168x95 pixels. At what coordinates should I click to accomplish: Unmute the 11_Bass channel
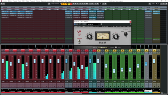point(99,50)
